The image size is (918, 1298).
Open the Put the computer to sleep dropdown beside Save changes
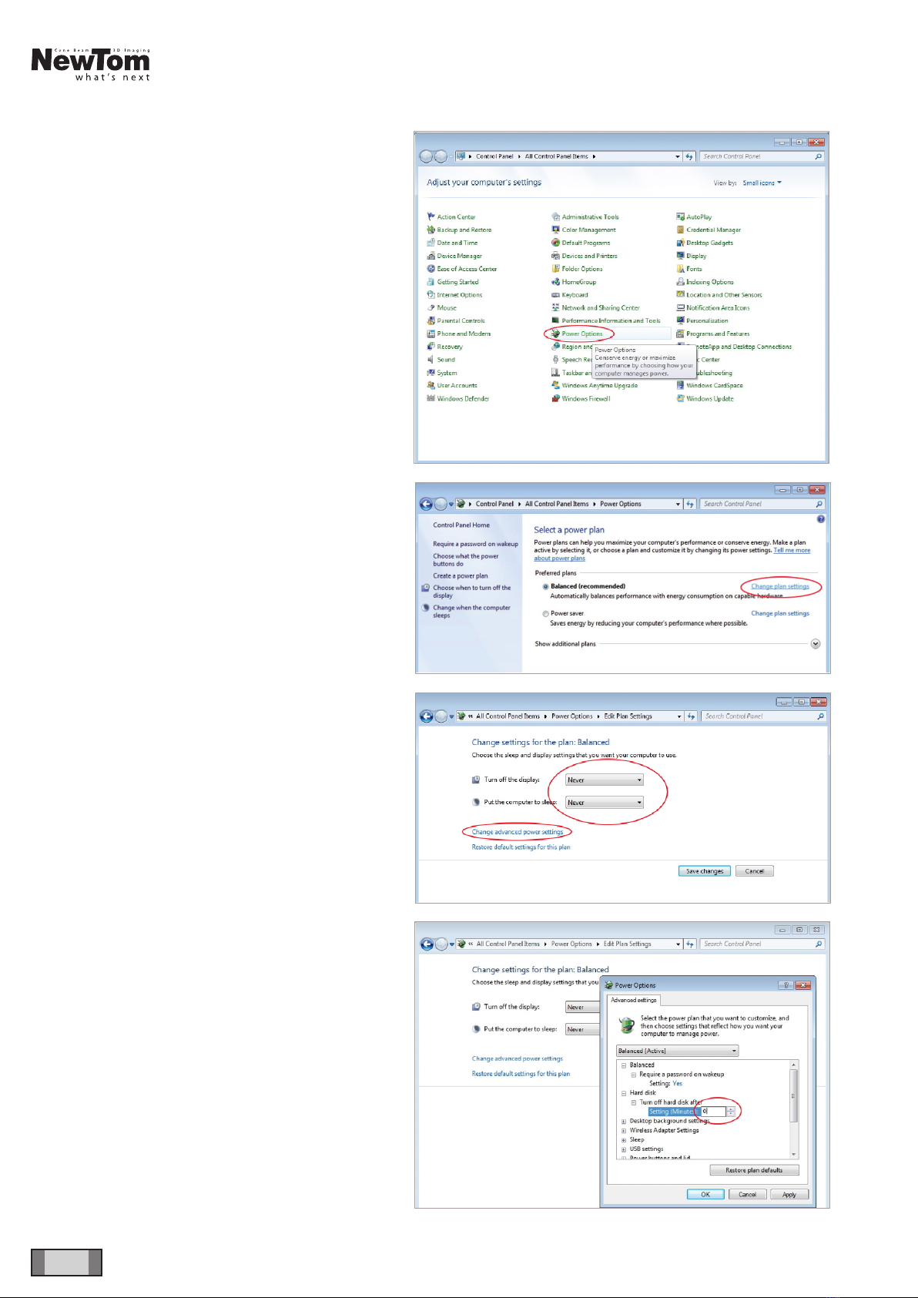(x=605, y=803)
